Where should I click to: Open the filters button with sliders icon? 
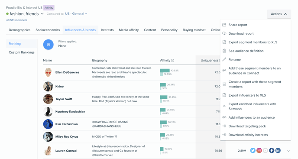(48, 45)
